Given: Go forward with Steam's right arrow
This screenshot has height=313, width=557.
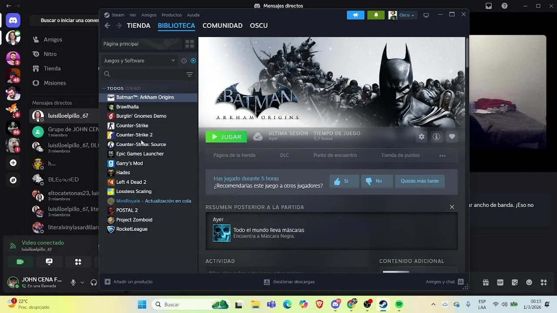Looking at the screenshot, I should point(118,26).
